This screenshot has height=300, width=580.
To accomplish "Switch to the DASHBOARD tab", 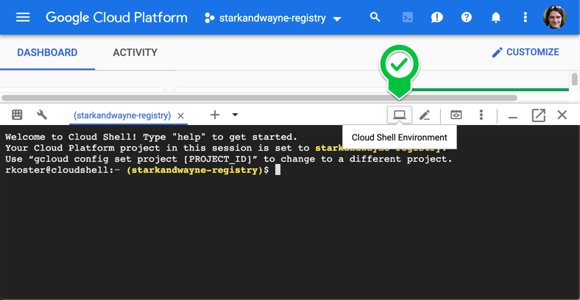I will (x=47, y=52).
